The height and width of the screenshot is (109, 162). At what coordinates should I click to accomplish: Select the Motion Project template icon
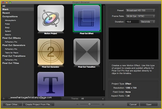pyautogui.click(x=51, y=18)
